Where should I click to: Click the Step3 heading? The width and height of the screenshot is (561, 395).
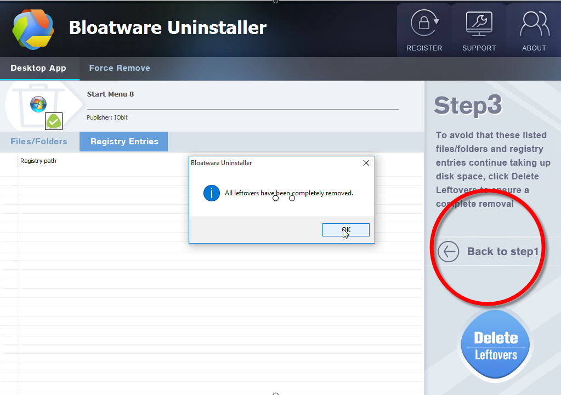pyautogui.click(x=468, y=105)
